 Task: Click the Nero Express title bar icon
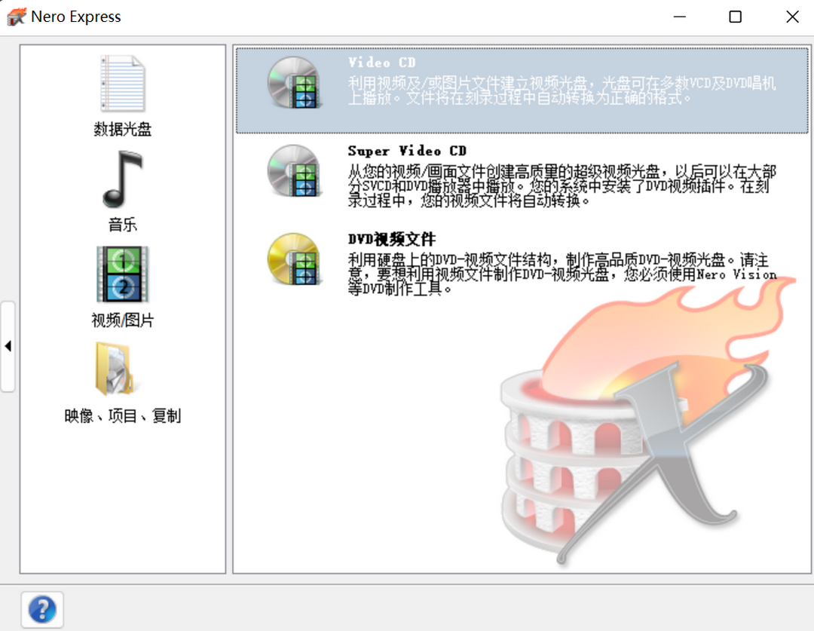point(17,17)
